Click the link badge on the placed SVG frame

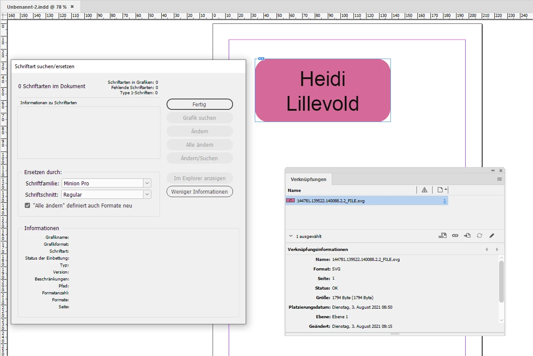point(261,58)
